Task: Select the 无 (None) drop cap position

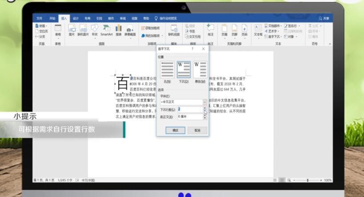Action: [x=168, y=71]
